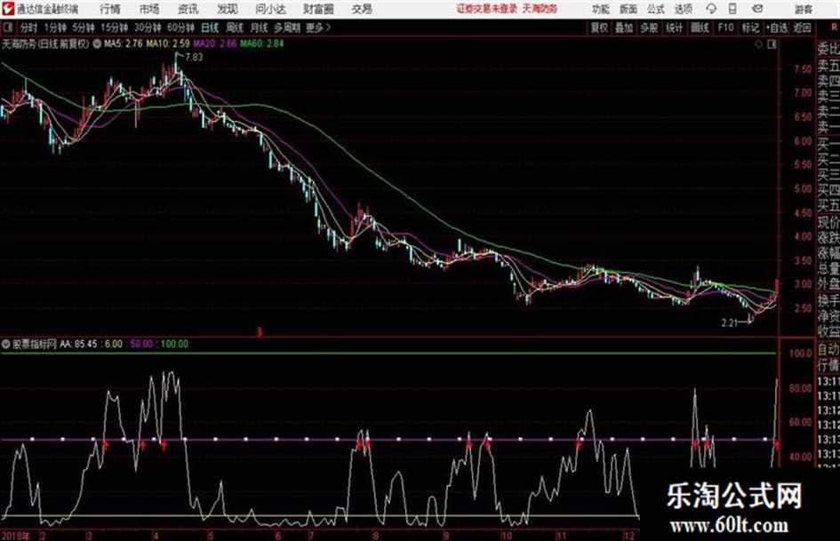Click the 游客 guest account label
840x541 pixels.
804,9
